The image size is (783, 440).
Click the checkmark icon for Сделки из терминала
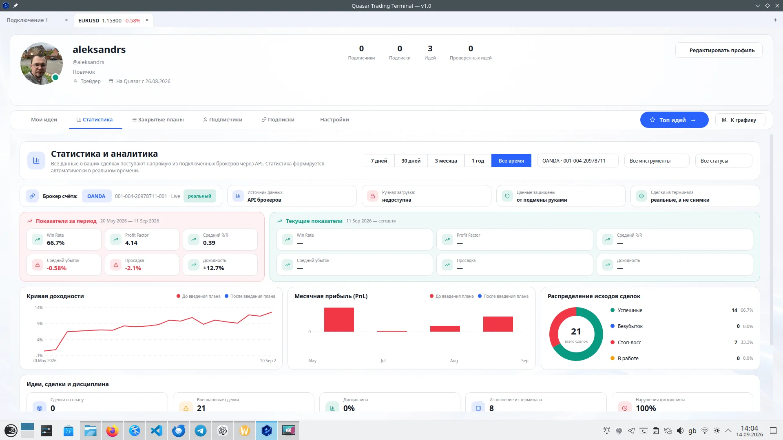tap(641, 196)
